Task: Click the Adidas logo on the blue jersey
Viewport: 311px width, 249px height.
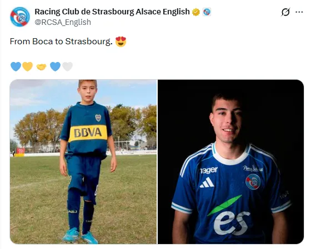Action: pos(207,183)
